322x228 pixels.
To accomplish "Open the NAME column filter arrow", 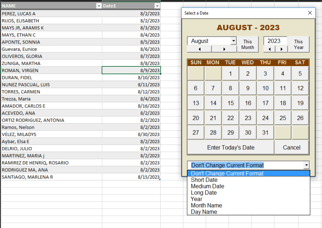I will click(x=99, y=6).
